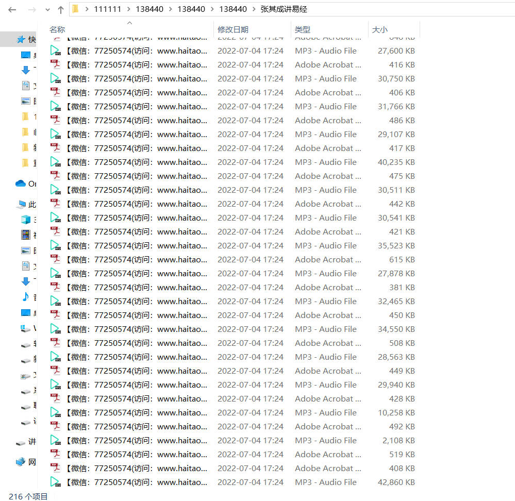Click PDF icon of the 486 KB file
Image resolution: width=515 pixels, height=501 pixels.
pos(55,120)
